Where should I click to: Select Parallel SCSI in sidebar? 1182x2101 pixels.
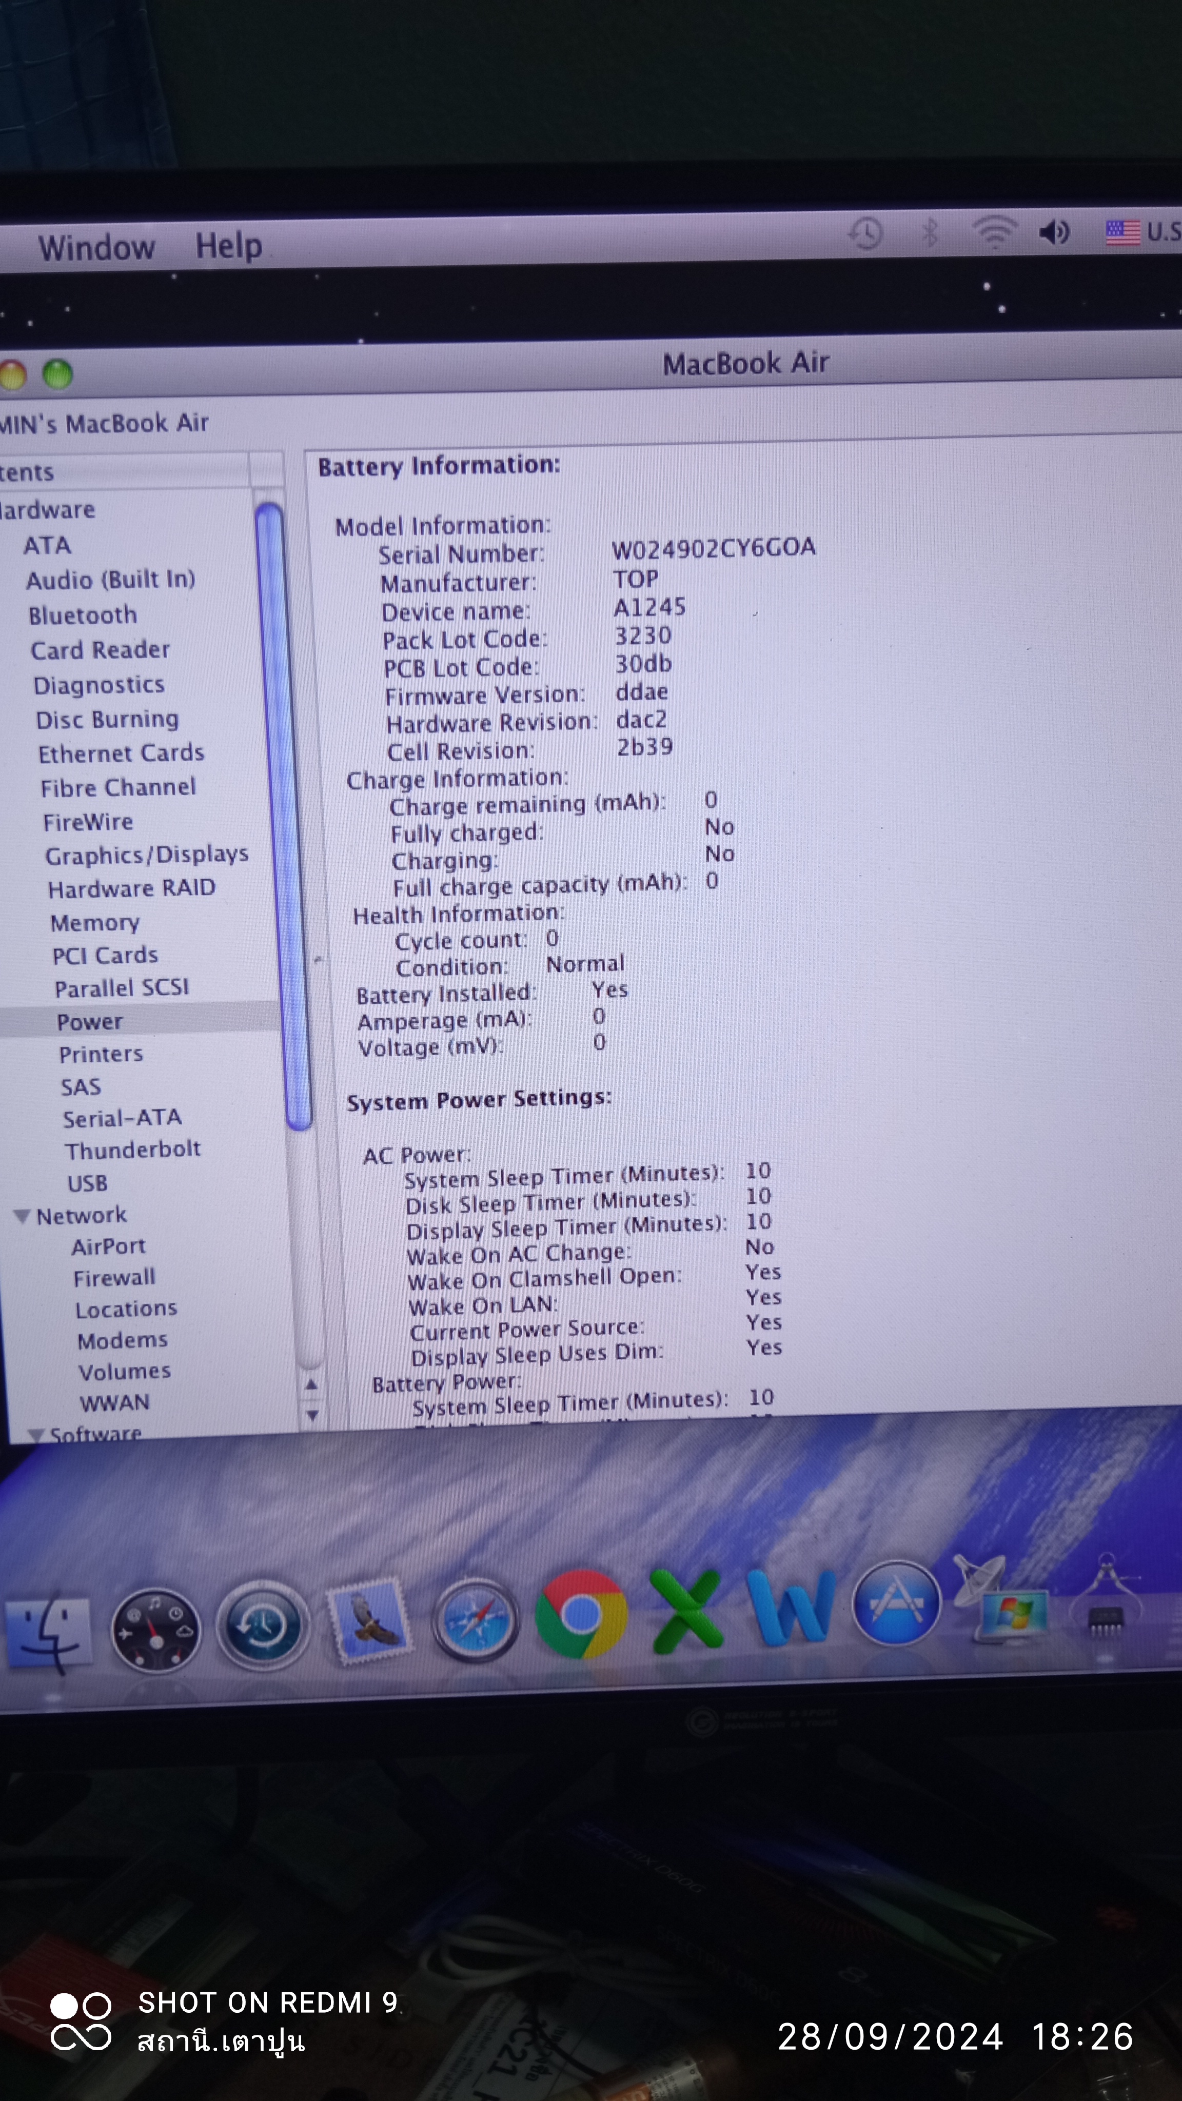pyautogui.click(x=122, y=988)
